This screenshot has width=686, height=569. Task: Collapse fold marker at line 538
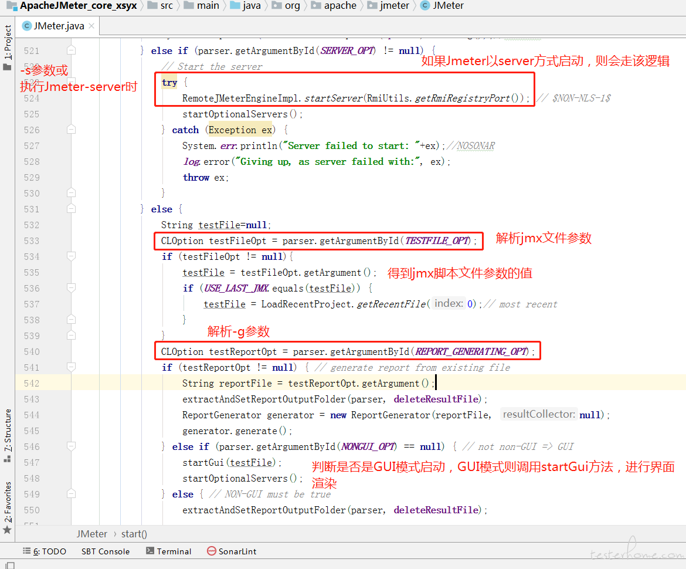[x=72, y=320]
